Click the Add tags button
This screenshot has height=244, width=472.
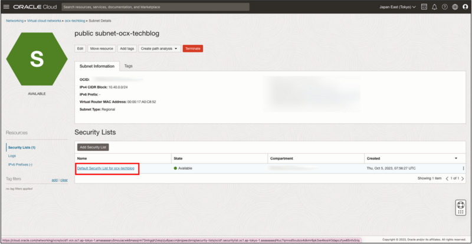(x=127, y=48)
